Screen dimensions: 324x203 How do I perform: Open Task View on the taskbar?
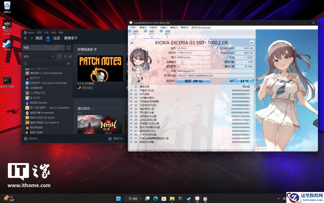(x=147, y=199)
